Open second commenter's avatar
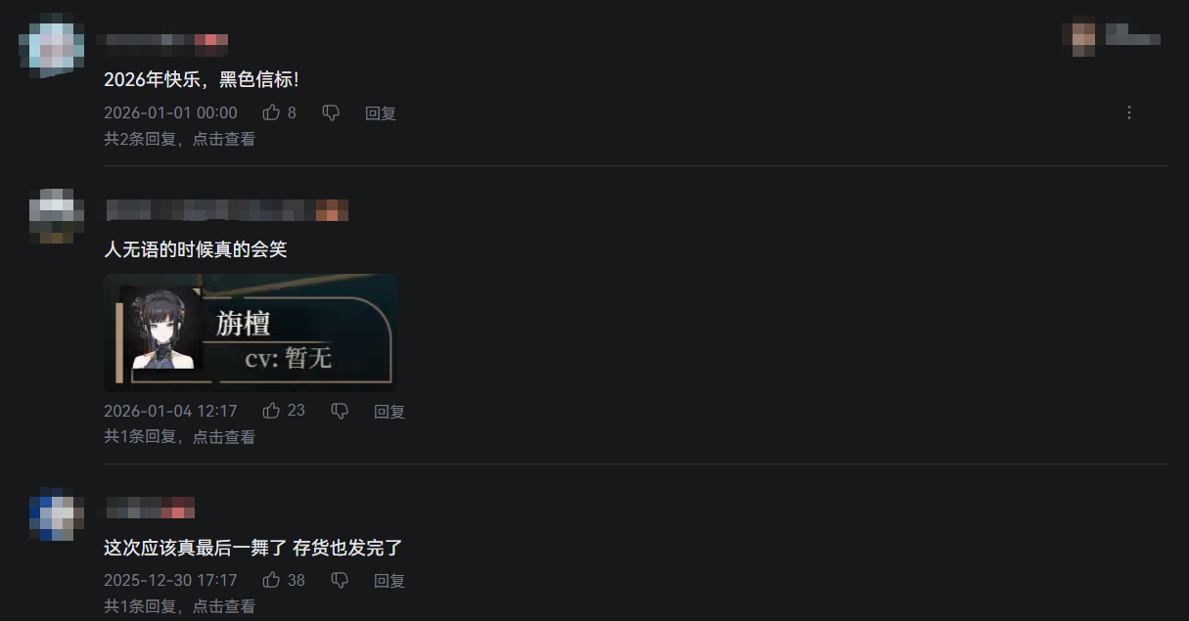 [52, 215]
